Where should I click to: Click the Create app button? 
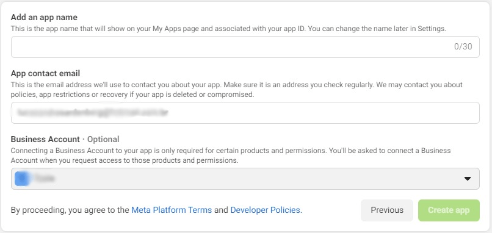point(449,210)
